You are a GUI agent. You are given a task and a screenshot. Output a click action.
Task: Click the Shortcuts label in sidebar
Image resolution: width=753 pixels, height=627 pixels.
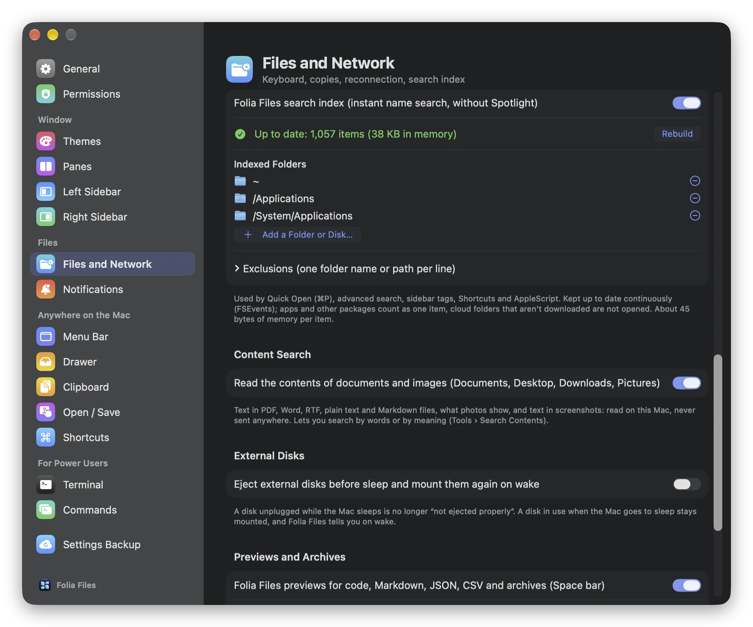point(86,438)
